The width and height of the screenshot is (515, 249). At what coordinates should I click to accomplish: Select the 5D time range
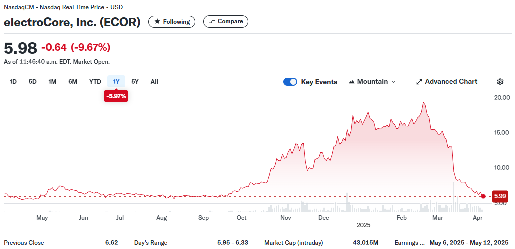point(33,82)
